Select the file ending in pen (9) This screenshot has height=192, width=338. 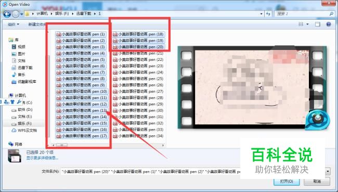[x=81, y=85]
